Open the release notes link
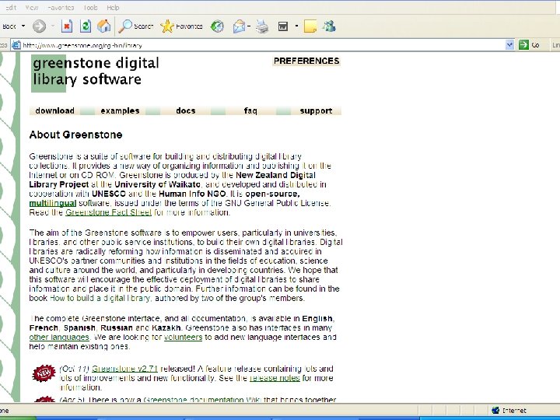Image resolution: width=560 pixels, height=420 pixels. (x=275, y=378)
